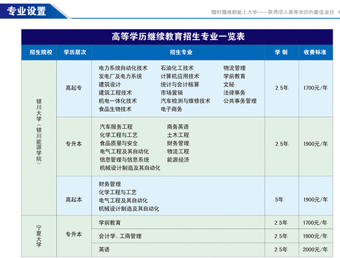
Task: Select 电气工程及其自动化 in the 专升本 list
Action: tap(124, 152)
